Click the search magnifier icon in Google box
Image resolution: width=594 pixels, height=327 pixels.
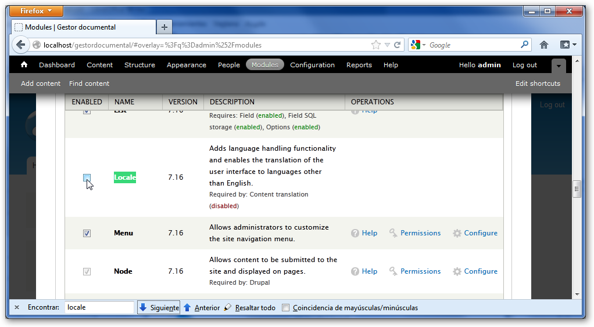click(524, 45)
